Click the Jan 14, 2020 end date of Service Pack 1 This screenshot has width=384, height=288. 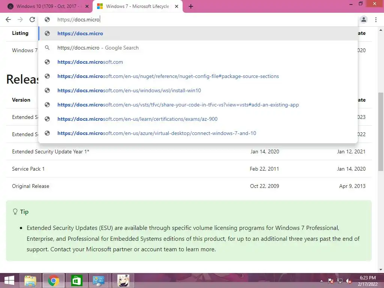point(351,169)
